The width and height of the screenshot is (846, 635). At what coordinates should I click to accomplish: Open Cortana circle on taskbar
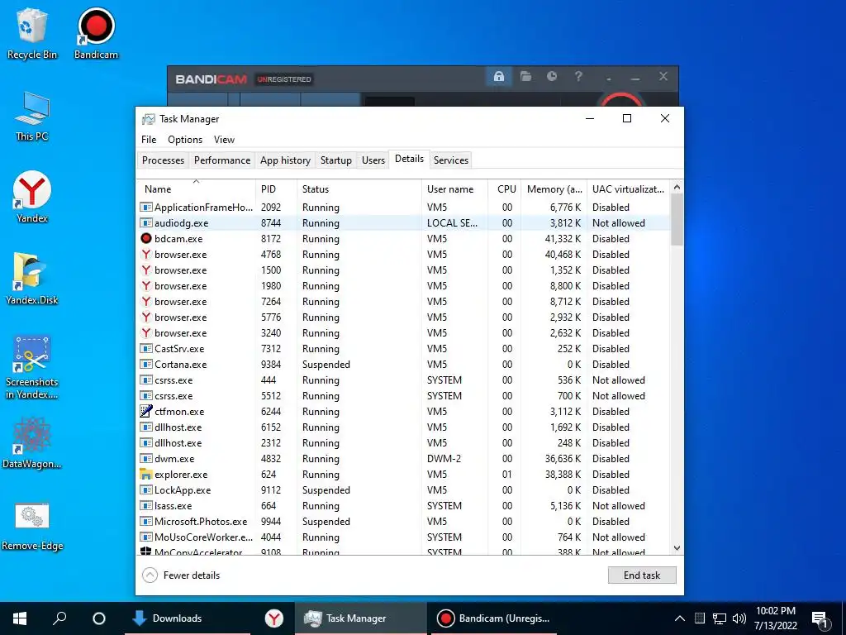[99, 618]
